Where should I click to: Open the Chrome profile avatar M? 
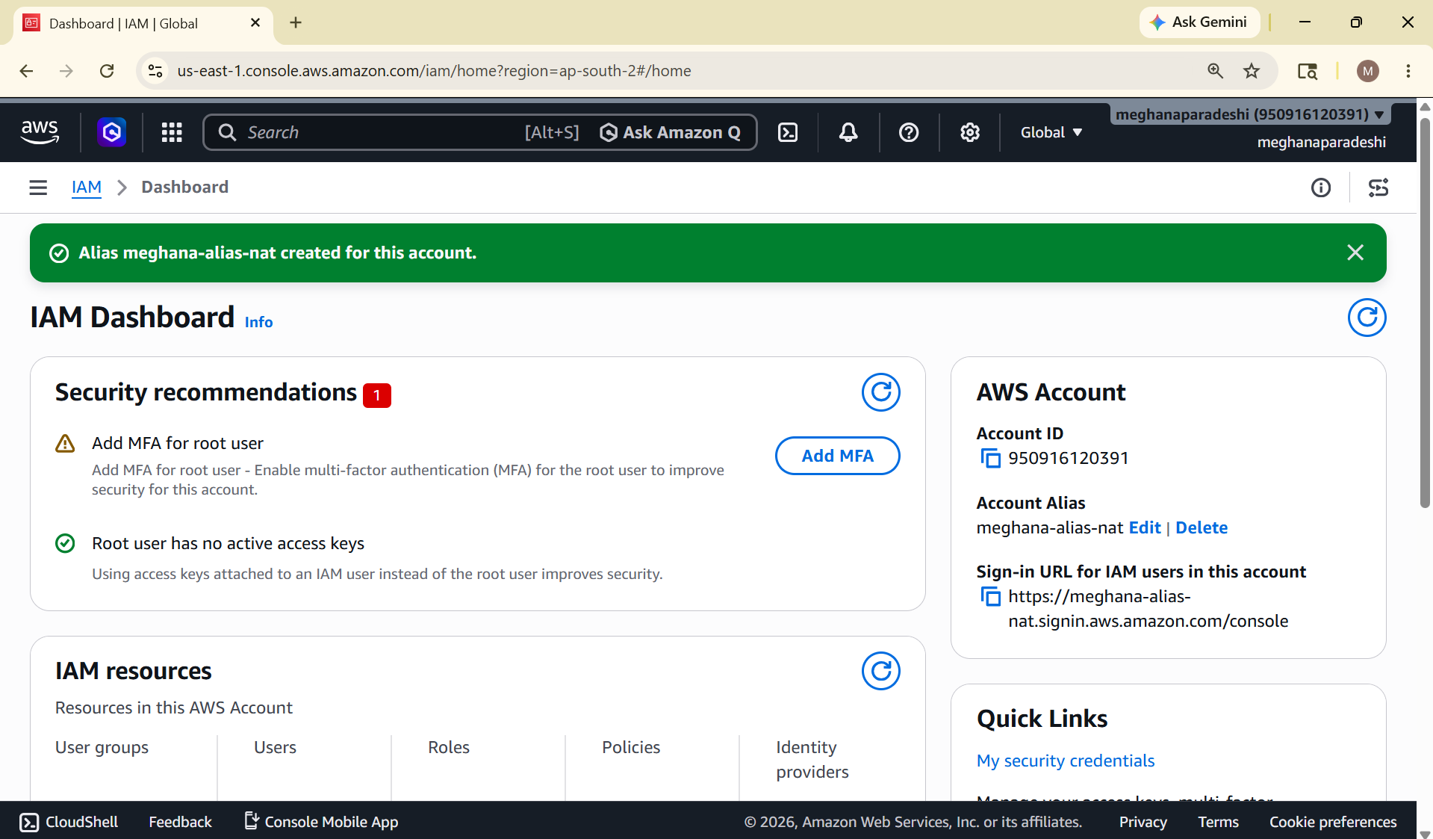tap(1367, 71)
